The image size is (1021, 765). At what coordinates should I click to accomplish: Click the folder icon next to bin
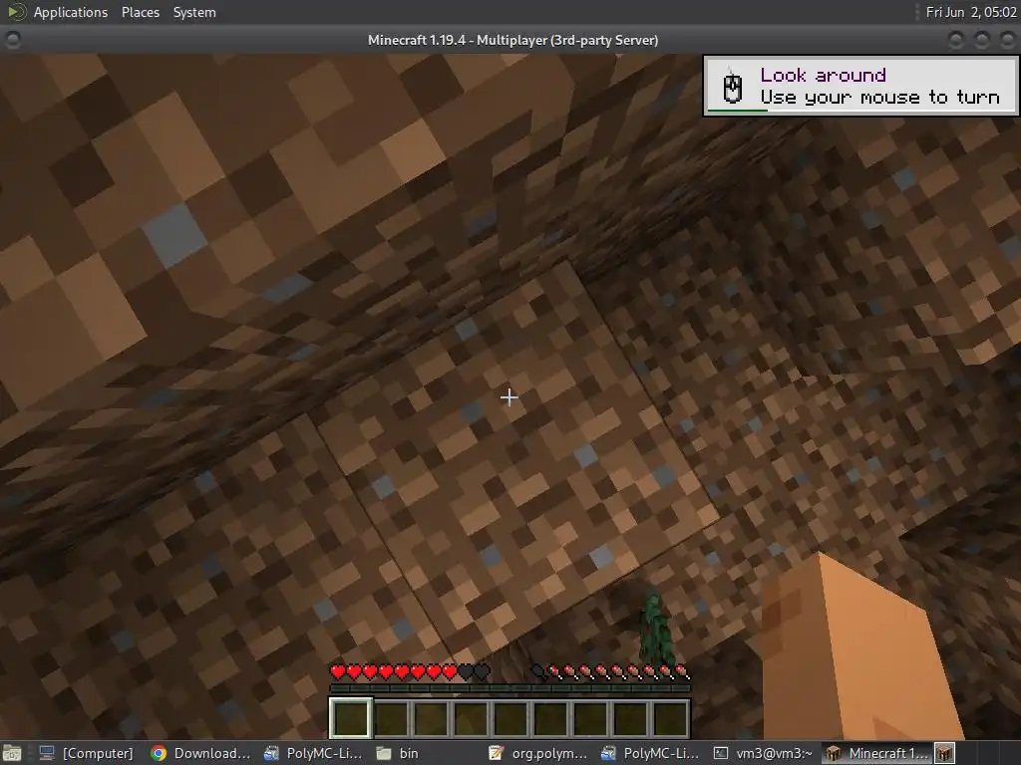384,753
